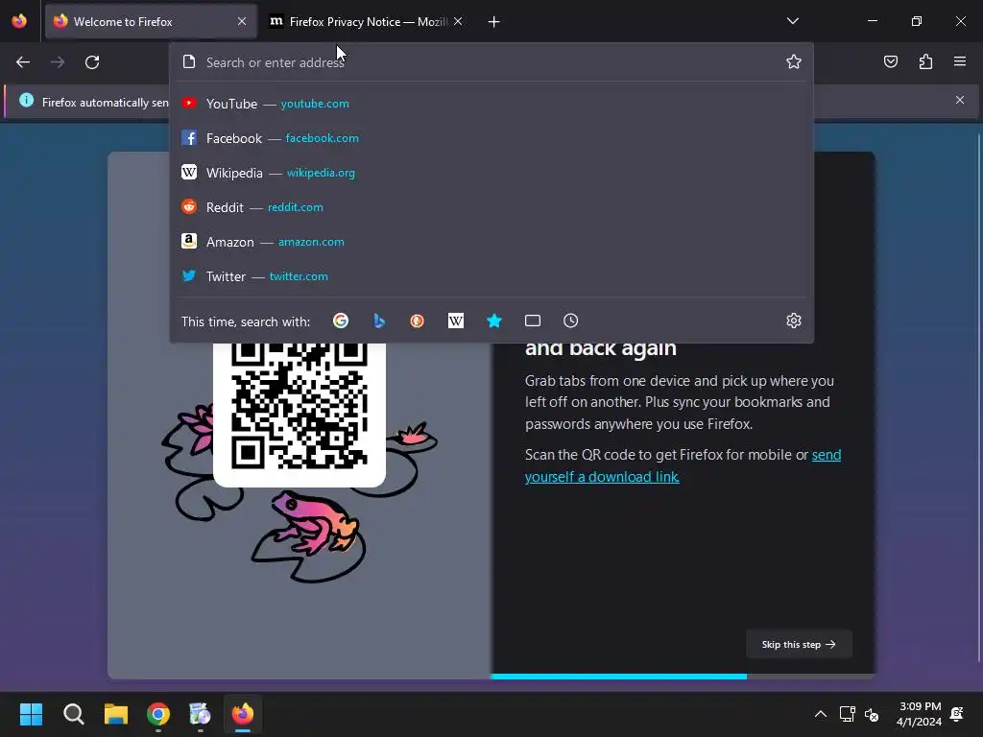The height and width of the screenshot is (737, 983).
Task: Open Windows taskbar search
Action: click(73, 714)
